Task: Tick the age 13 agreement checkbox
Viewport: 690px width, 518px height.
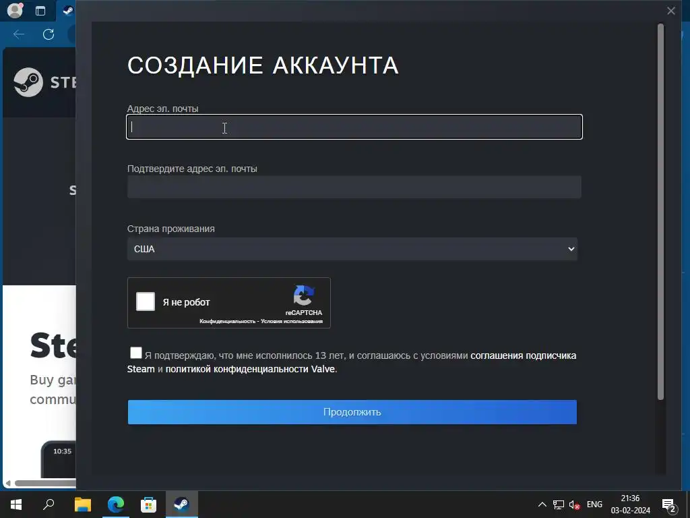Action: pyautogui.click(x=136, y=353)
